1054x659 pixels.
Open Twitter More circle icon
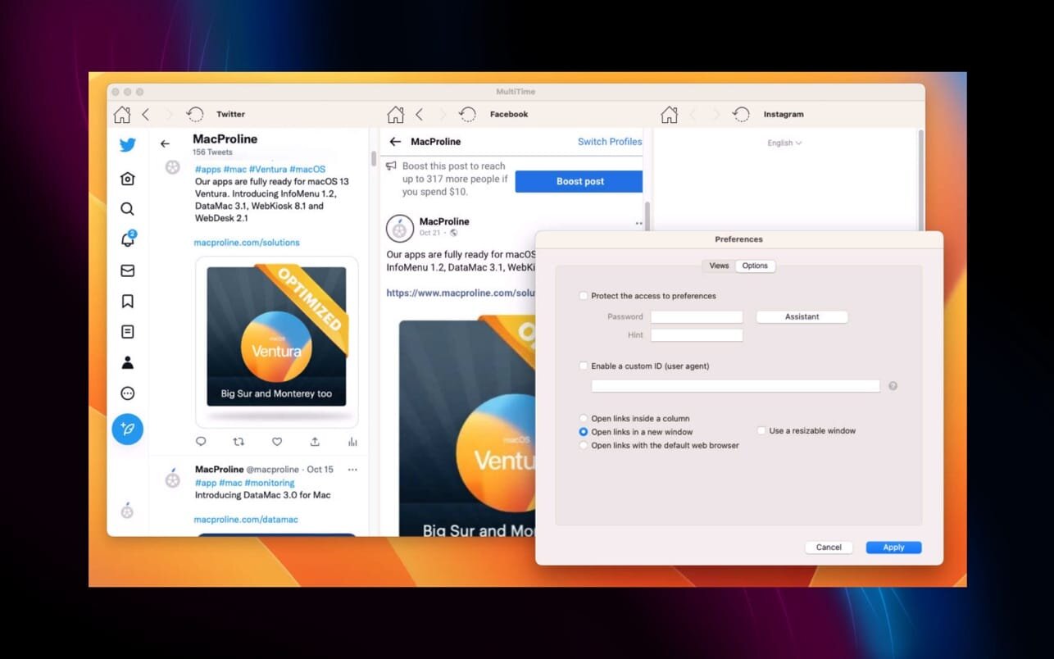[128, 393]
